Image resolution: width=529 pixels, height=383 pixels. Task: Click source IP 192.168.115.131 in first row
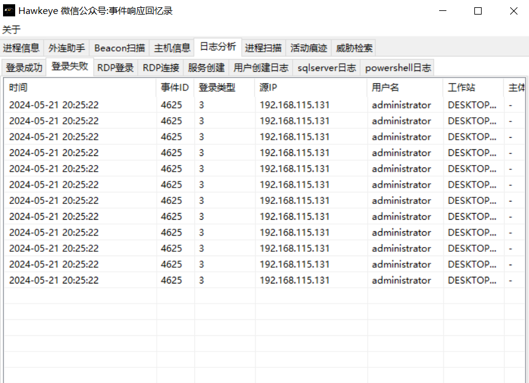coord(295,105)
